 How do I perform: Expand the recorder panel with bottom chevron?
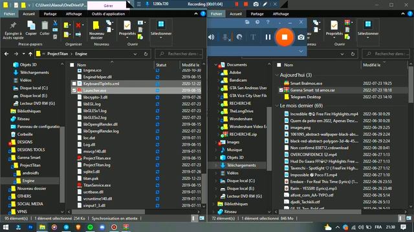pos(301,51)
